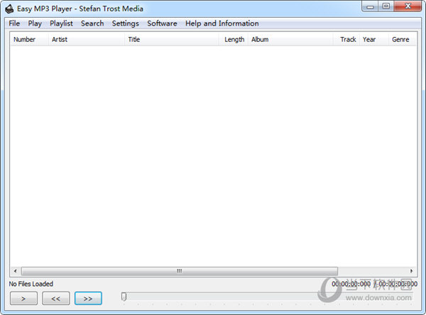The image size is (426, 315).
Task: Click the horizontal scrollbar thumb
Action: point(180,271)
